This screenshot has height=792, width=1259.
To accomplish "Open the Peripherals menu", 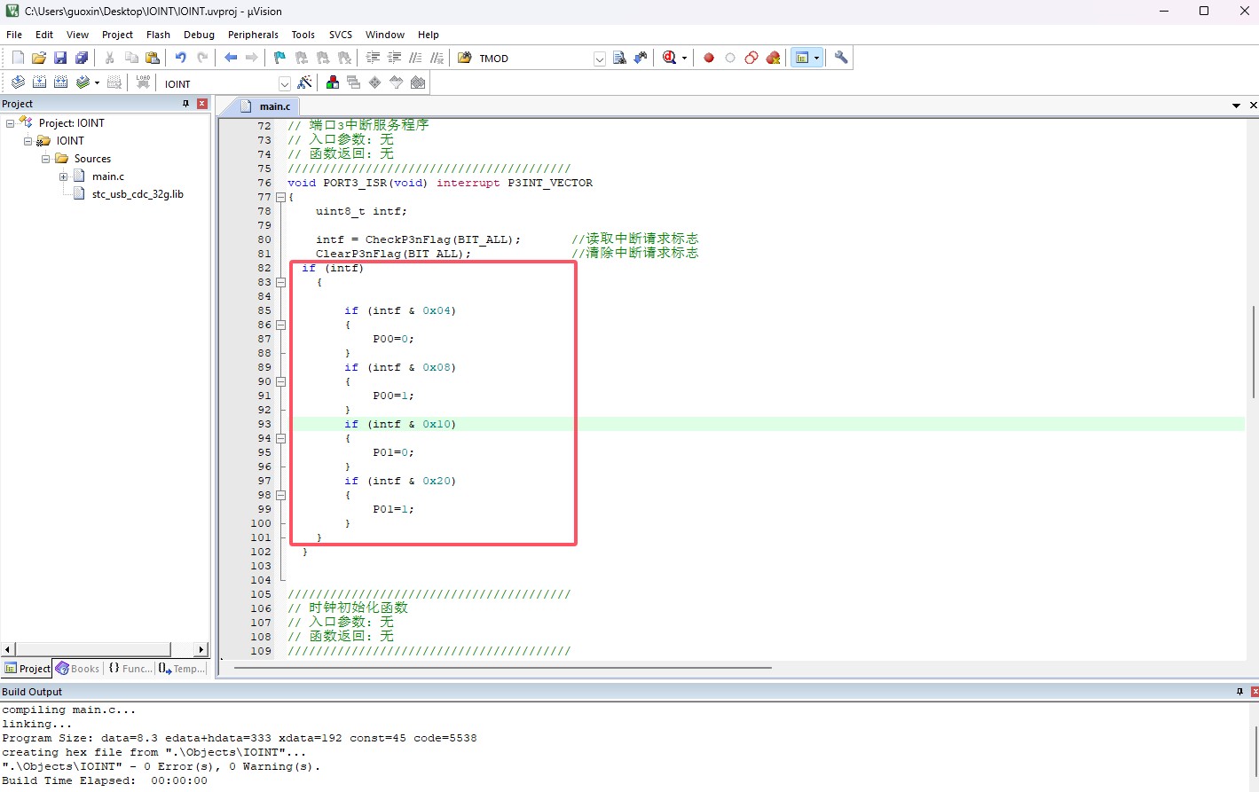I will point(253,35).
